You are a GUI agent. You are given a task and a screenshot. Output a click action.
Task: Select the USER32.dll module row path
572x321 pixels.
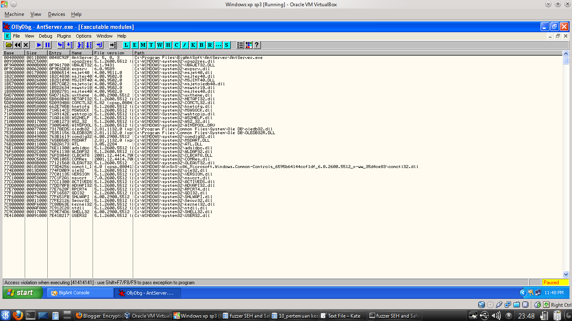(172, 215)
